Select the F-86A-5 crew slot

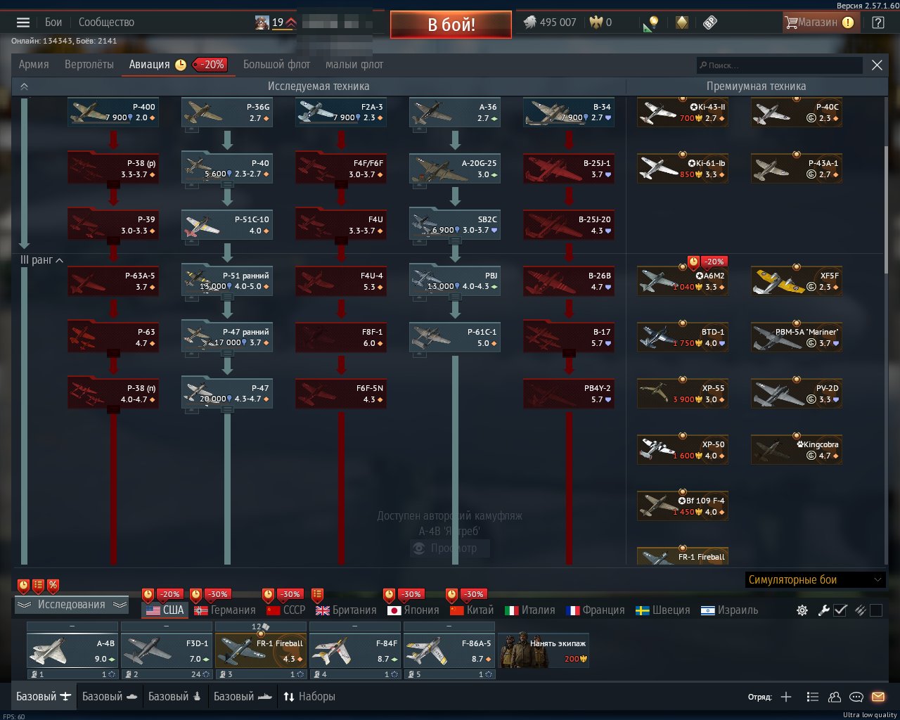tap(449, 650)
